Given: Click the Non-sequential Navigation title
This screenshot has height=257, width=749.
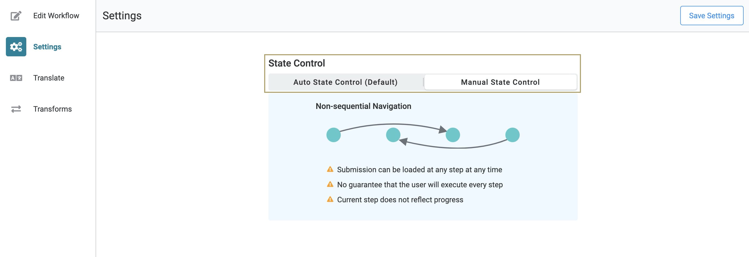Looking at the screenshot, I should click(x=363, y=106).
